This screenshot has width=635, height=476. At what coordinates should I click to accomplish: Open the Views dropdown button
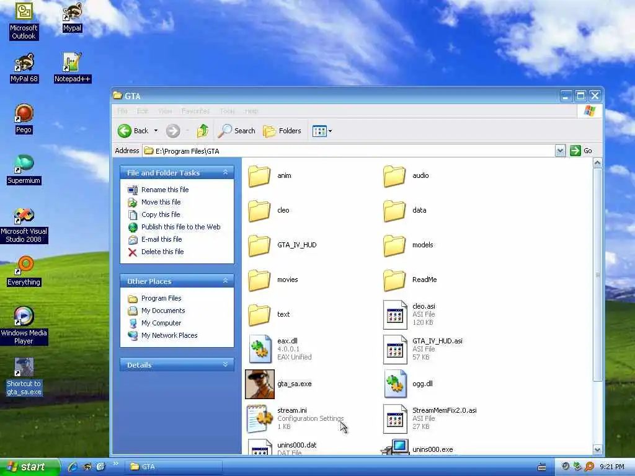[x=322, y=131]
